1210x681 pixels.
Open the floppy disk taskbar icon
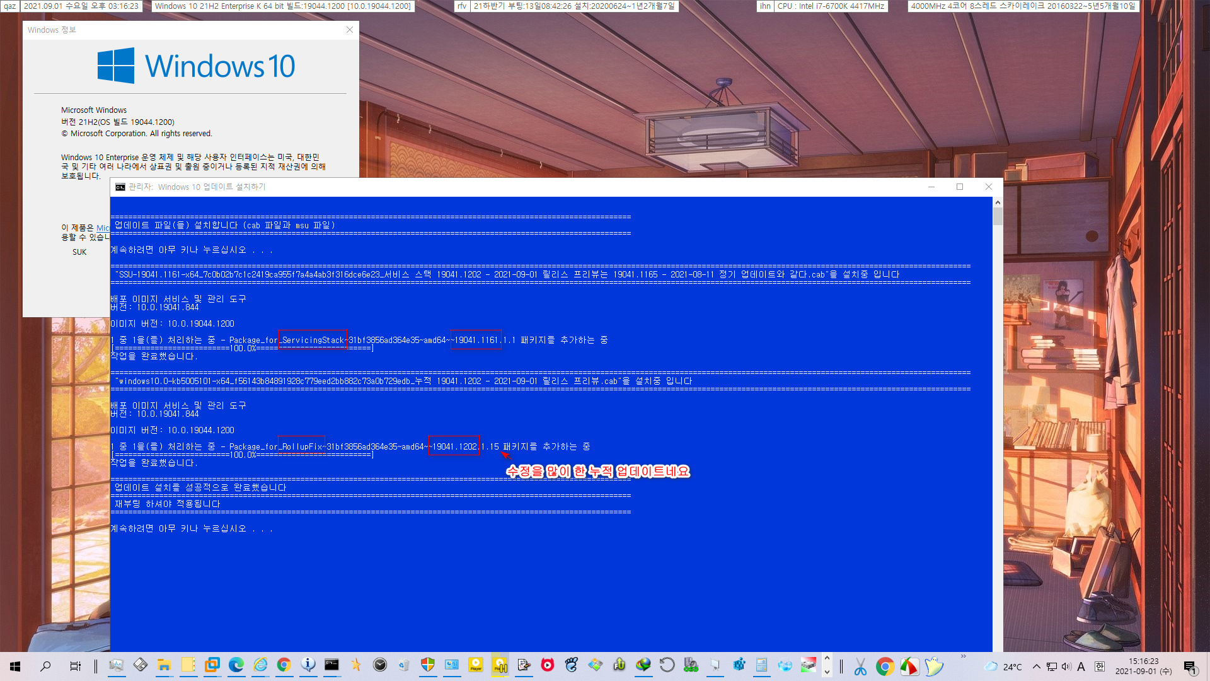pos(140,665)
